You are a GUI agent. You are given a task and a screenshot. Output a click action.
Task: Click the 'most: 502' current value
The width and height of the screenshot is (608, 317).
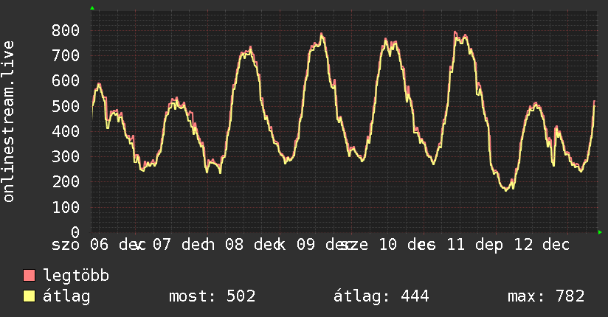pyautogui.click(x=212, y=296)
